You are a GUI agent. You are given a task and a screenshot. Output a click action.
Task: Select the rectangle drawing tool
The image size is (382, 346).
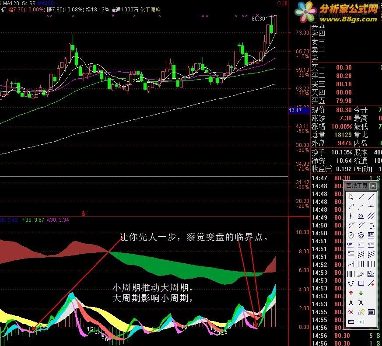[361, 283]
